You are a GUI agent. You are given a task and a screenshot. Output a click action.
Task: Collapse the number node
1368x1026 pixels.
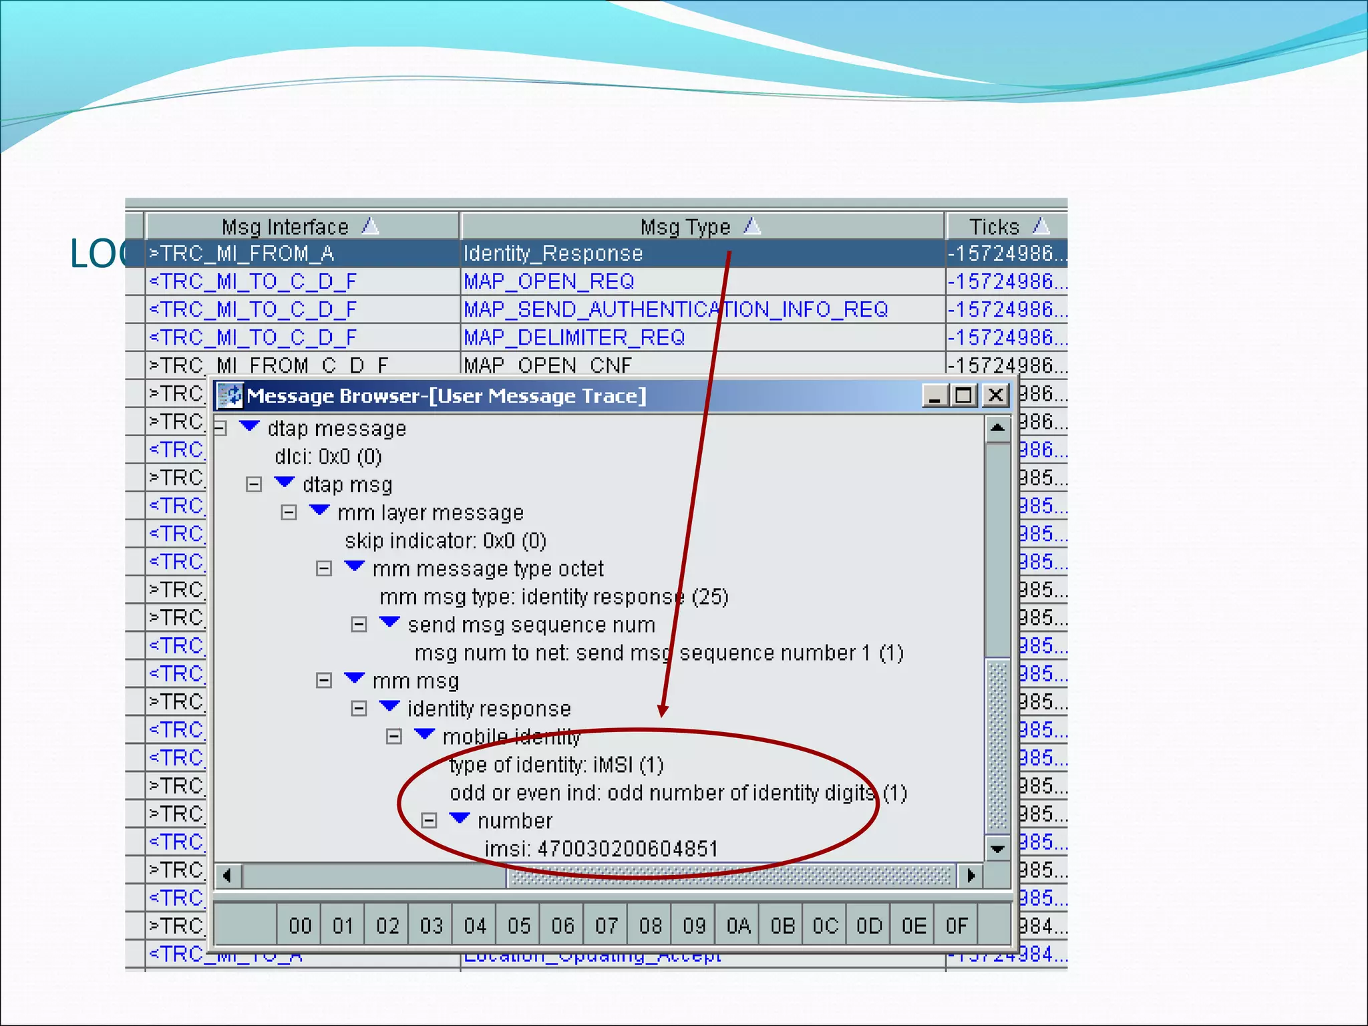point(429,821)
